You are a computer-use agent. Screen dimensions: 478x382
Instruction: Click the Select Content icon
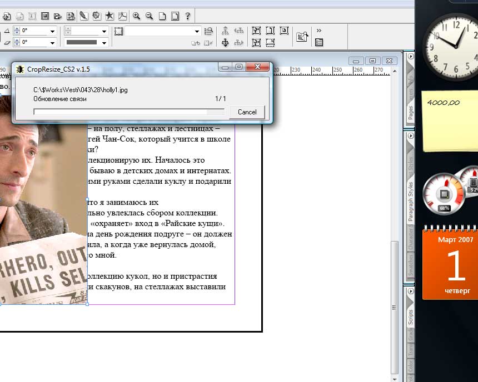pos(225,43)
